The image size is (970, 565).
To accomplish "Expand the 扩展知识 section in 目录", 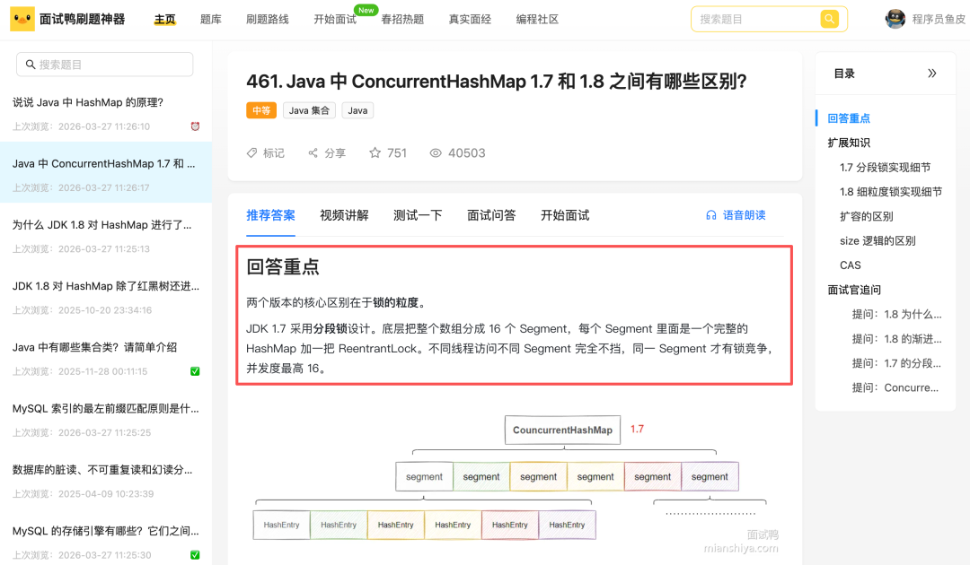I will [x=847, y=142].
